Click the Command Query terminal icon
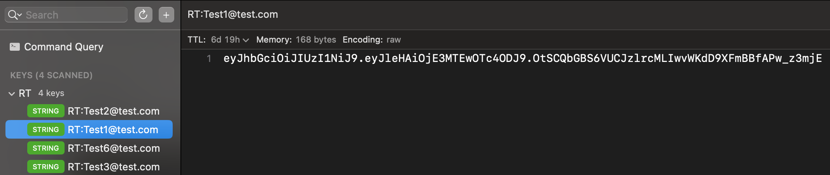Screen dimensions: 830x175 pyautogui.click(x=15, y=47)
